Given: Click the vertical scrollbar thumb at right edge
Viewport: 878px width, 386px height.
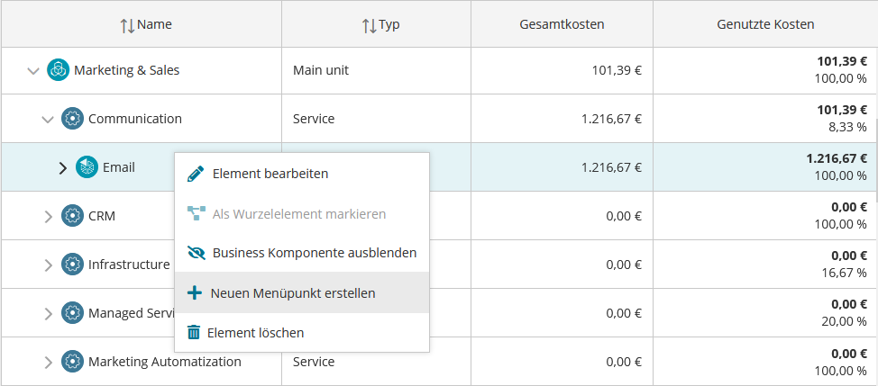Looking at the screenshot, I should (x=876, y=160).
